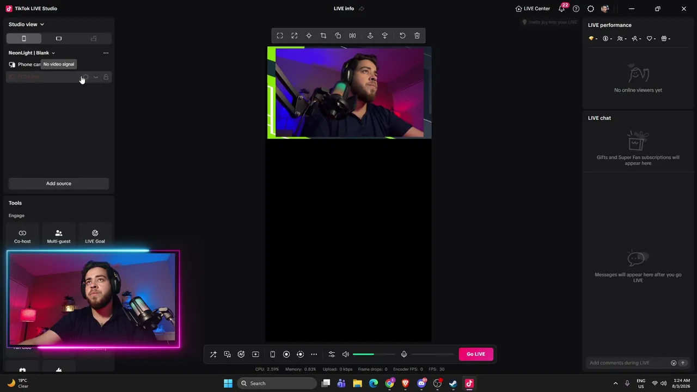Open the LIVE Goal tool

pyautogui.click(x=95, y=236)
